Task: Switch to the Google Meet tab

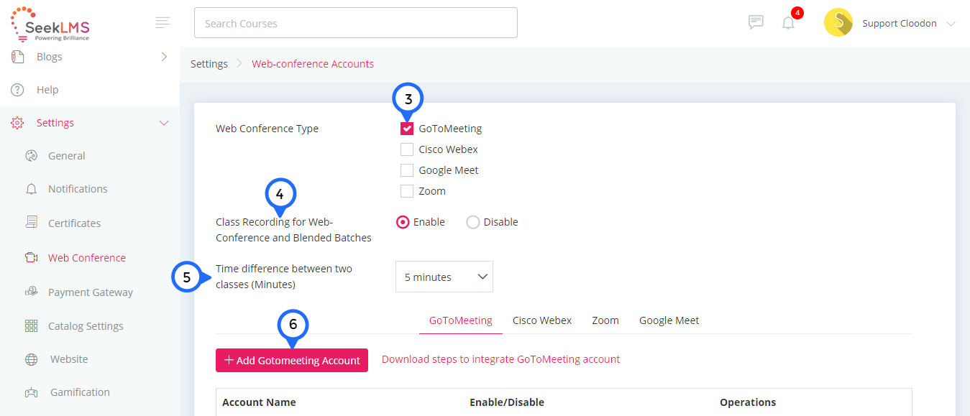Action: [x=669, y=320]
